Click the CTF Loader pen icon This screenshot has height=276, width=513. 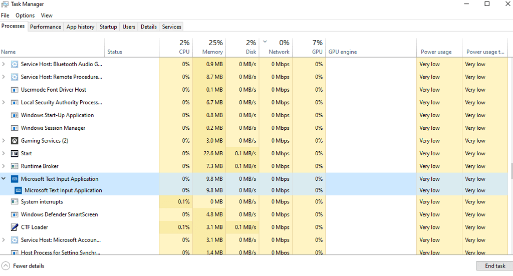[x=15, y=227]
